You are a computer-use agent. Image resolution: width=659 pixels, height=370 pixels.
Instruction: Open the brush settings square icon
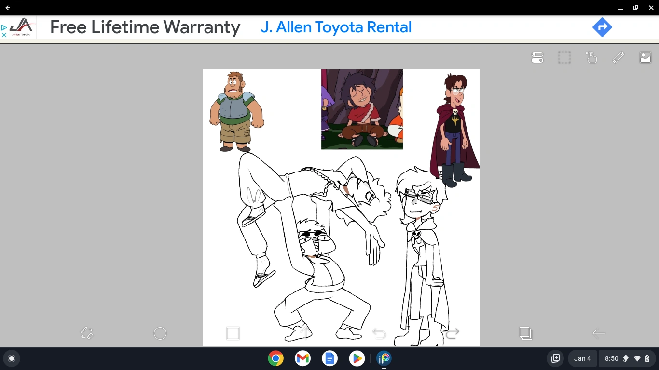[x=233, y=333]
